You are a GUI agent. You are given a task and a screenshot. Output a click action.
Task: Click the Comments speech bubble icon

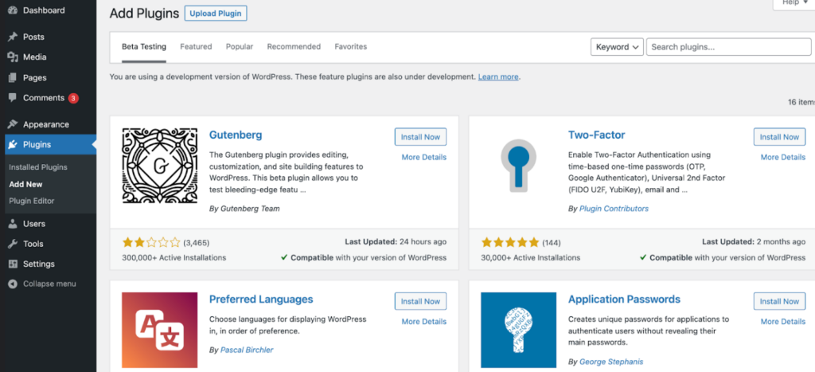[13, 98]
